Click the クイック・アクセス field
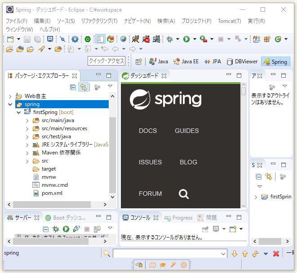This screenshot has width=297, height=273. [x=106, y=61]
